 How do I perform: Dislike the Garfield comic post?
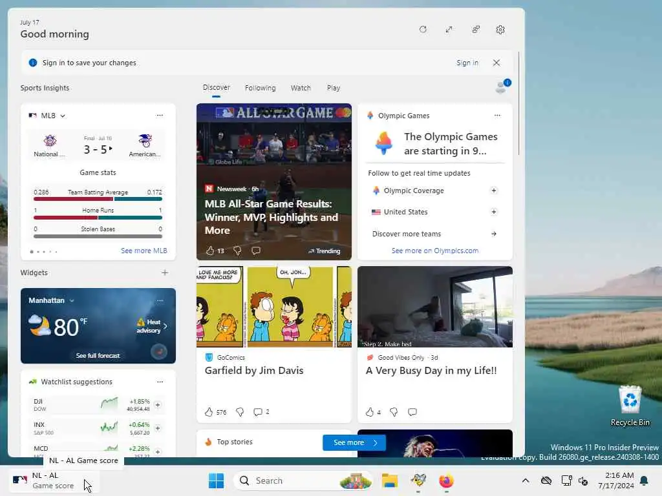(x=239, y=412)
